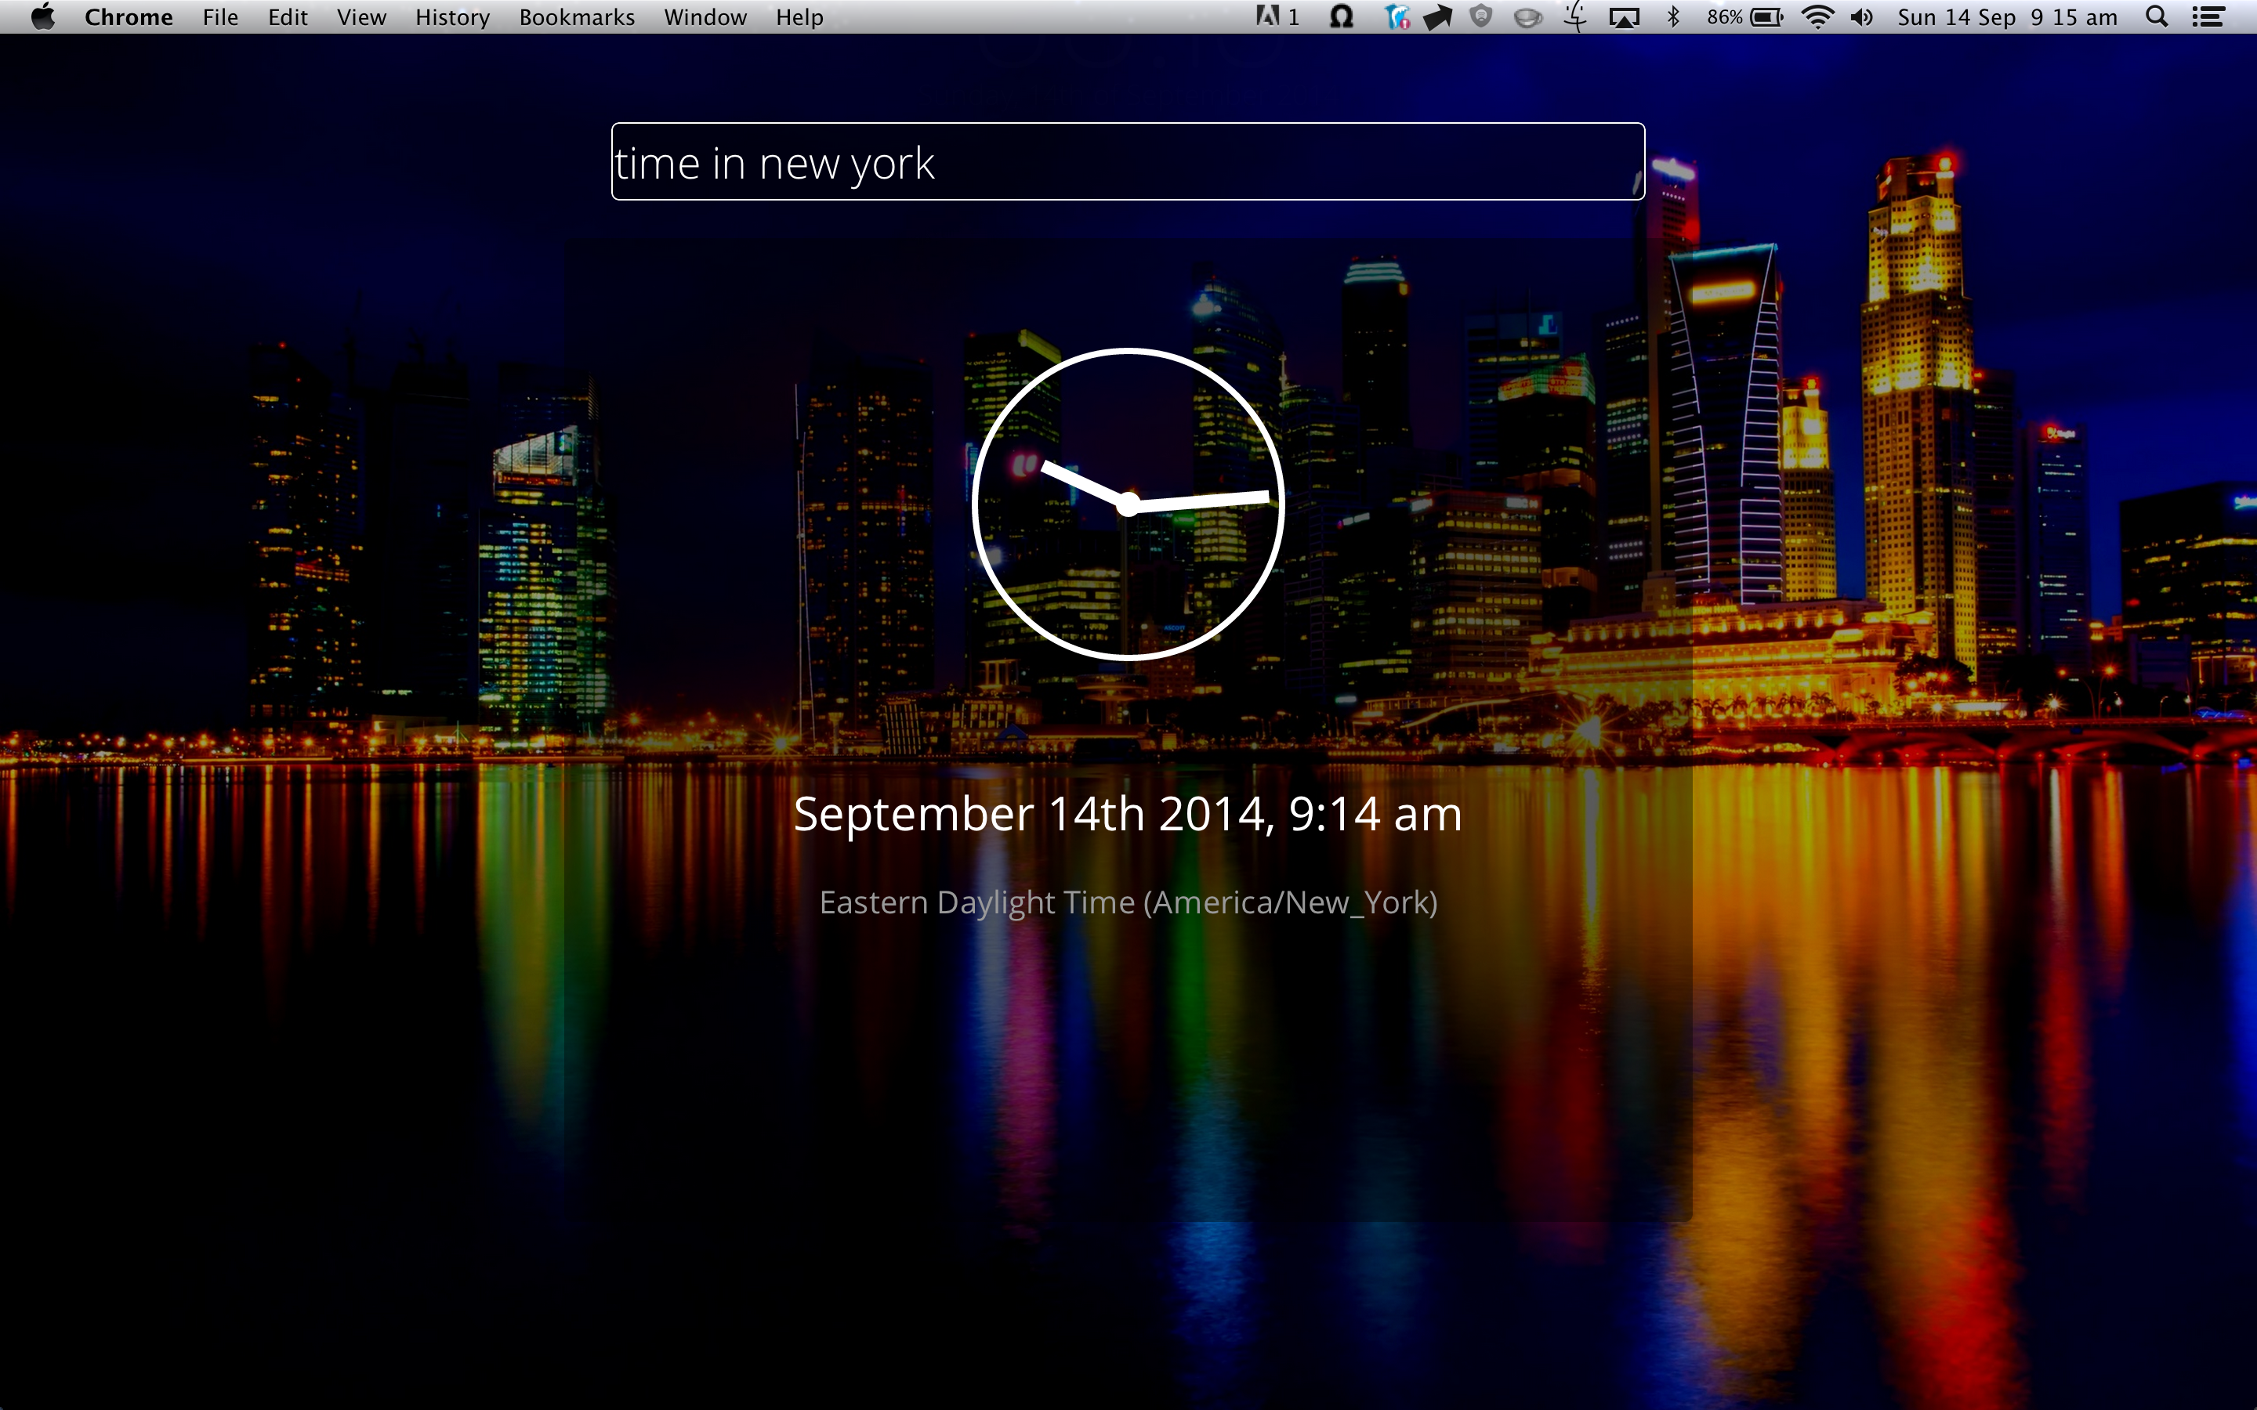2257x1410 pixels.
Task: Click the Omega symbol menu bar icon
Action: pos(1341,16)
